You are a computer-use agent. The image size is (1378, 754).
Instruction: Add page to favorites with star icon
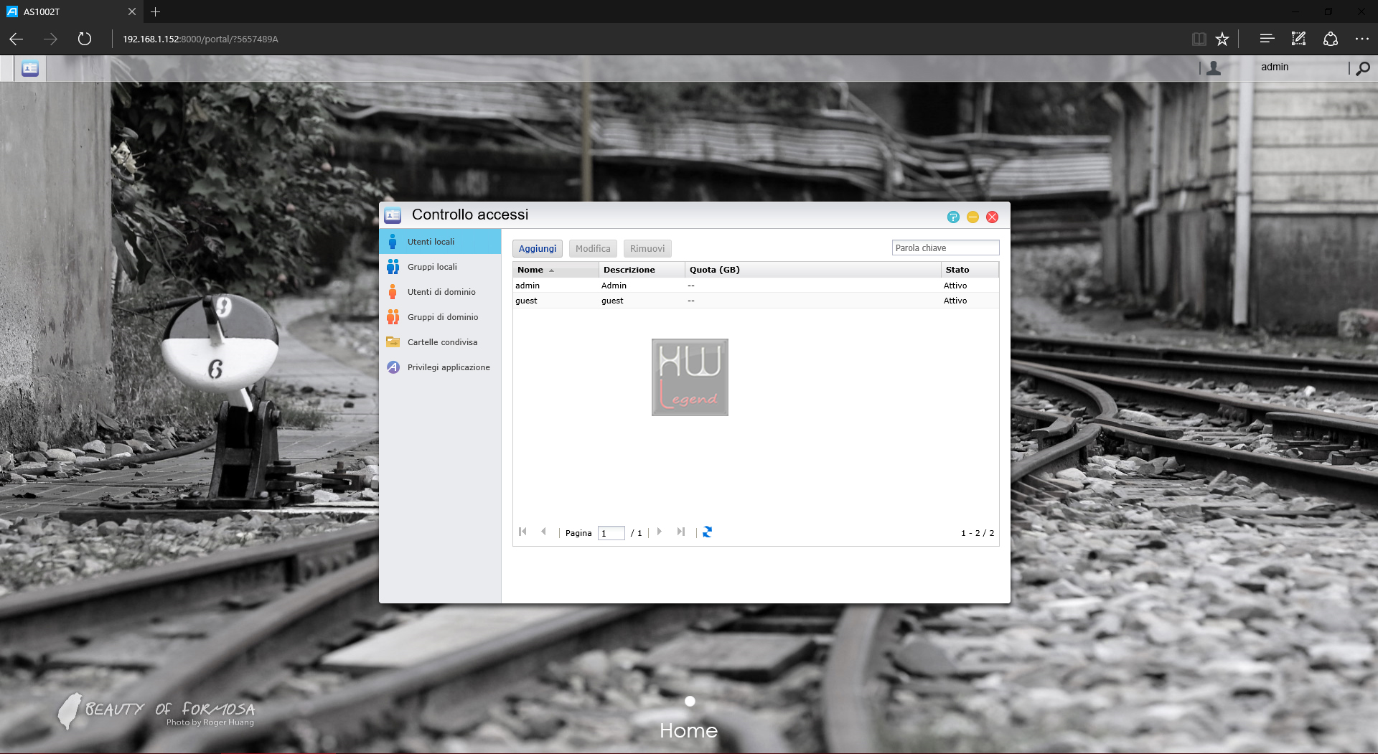coord(1222,39)
